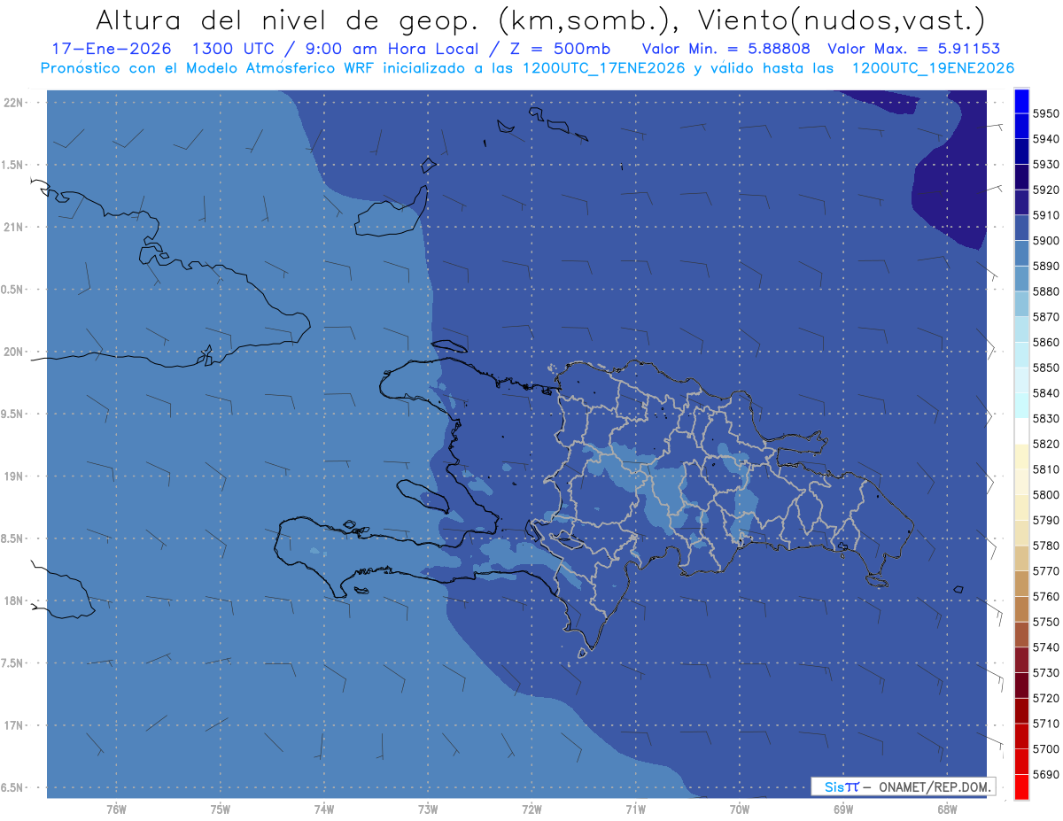Click the legend swatch between 5900 and 5910
1063x821 pixels.
pos(1021,228)
